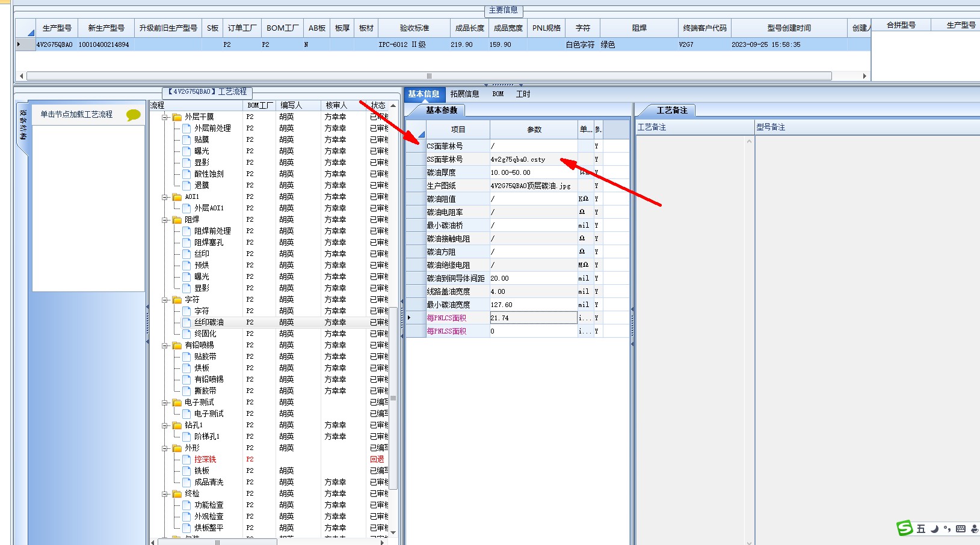Open the BOM tab
Viewport: 980px width, 545px height.
[x=498, y=94]
